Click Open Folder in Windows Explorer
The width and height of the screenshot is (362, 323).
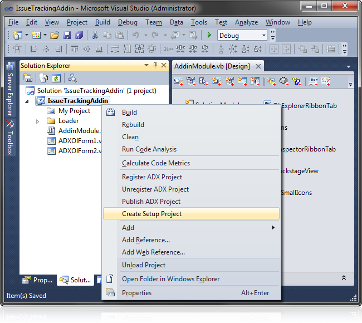coord(191,279)
